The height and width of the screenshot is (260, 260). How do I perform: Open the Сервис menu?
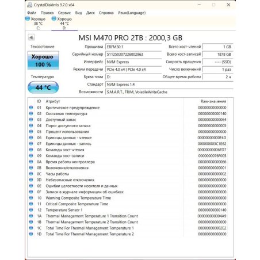pos(64,13)
